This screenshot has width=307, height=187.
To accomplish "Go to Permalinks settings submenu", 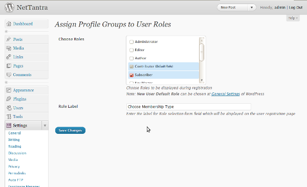I will click(x=17, y=173).
